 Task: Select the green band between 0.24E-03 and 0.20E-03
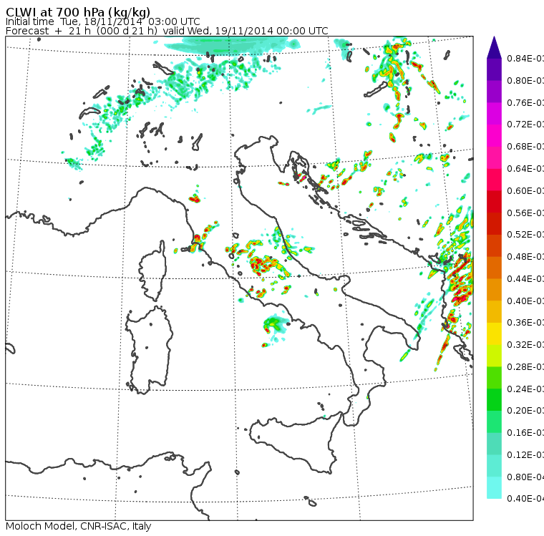(x=494, y=399)
